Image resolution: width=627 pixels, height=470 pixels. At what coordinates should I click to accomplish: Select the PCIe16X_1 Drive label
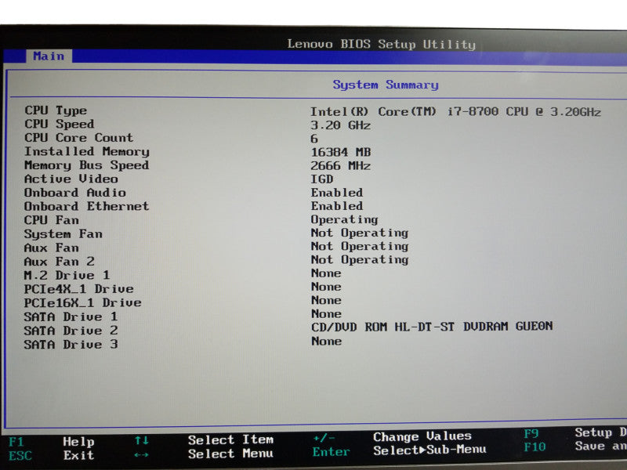pos(82,303)
